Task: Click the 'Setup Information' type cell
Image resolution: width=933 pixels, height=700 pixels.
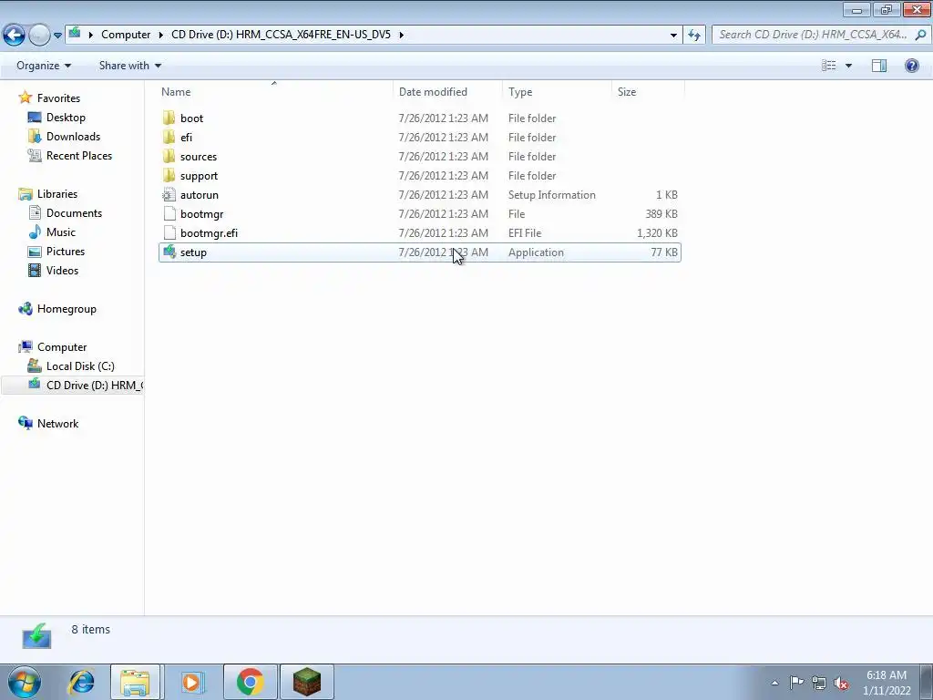Action: click(551, 195)
